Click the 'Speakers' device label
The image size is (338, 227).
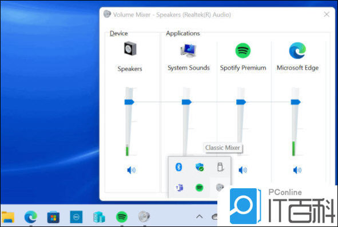click(130, 69)
